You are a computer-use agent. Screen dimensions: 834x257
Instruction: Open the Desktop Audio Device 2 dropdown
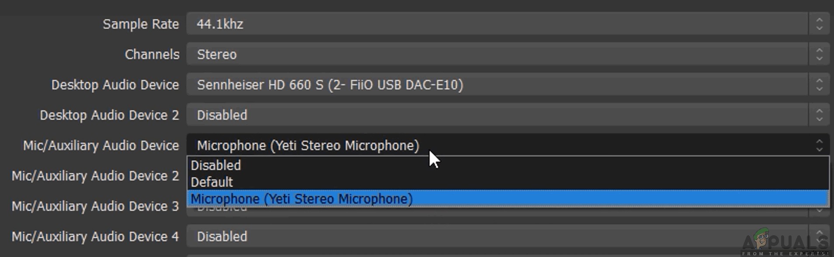point(497,115)
